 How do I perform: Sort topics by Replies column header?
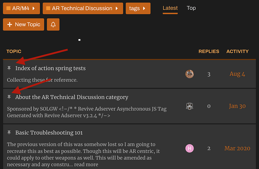209,51
